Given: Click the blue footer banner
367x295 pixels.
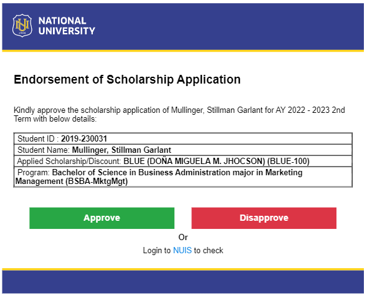Looking at the screenshot, I should tap(183, 282).
